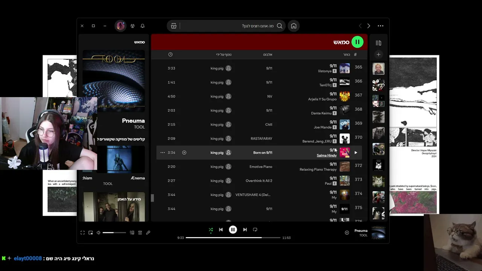Image resolution: width=482 pixels, height=271 pixels.
Task: Select track 375 lasting 3:44
Action: [259, 209]
